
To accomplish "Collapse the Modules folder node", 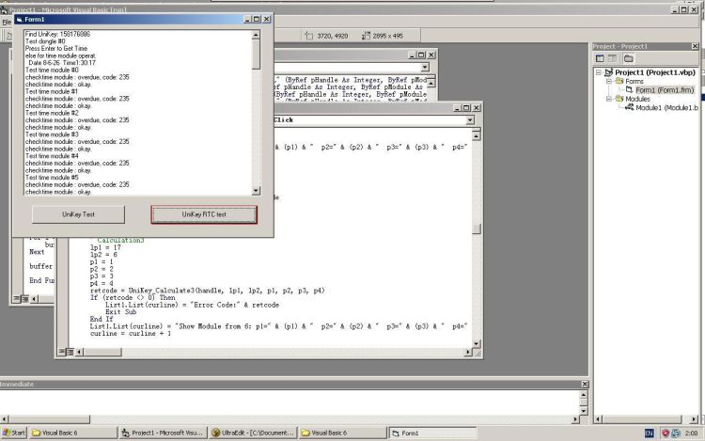I will pyautogui.click(x=609, y=99).
